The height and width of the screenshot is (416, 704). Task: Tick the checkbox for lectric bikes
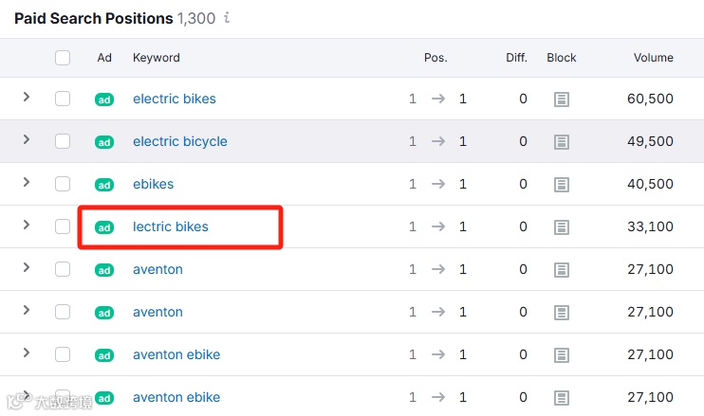click(63, 226)
